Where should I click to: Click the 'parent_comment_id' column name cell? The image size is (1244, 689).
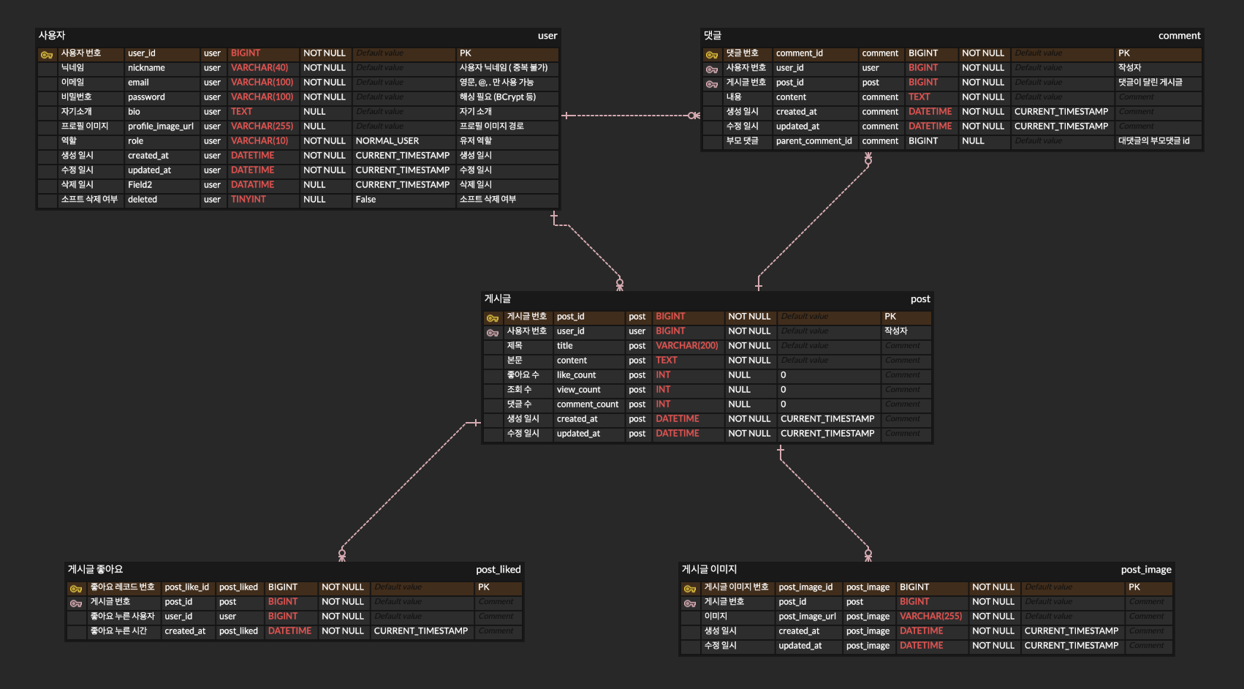coord(813,141)
